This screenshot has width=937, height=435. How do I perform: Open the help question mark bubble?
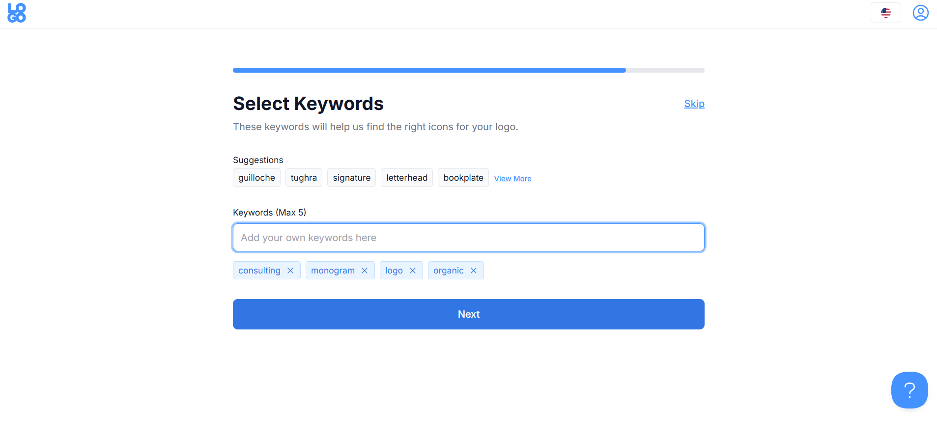(x=909, y=390)
